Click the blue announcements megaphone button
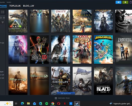Screen dimensions: 132x106 118,2
